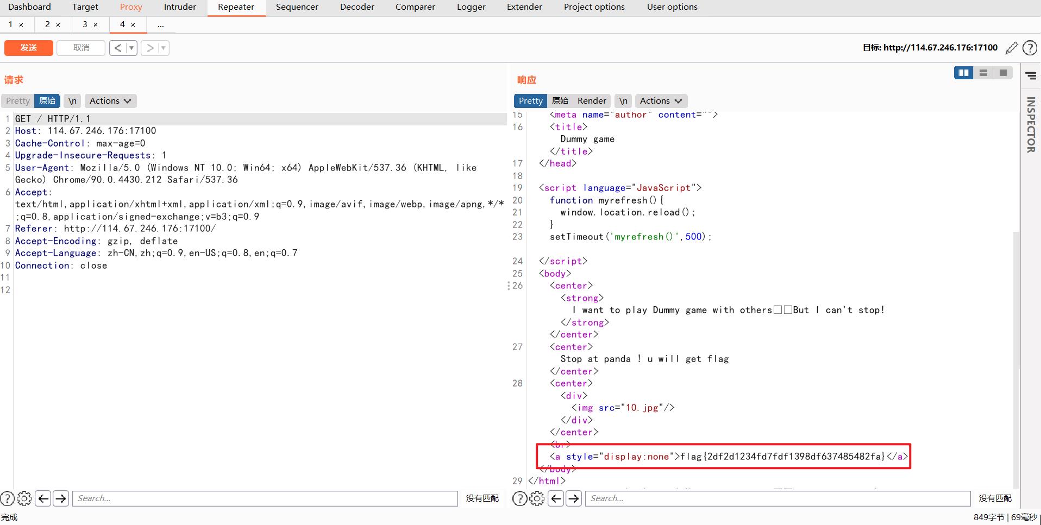Switch request view to 原始 raw
Viewport: 1041px width, 525px height.
tap(47, 100)
